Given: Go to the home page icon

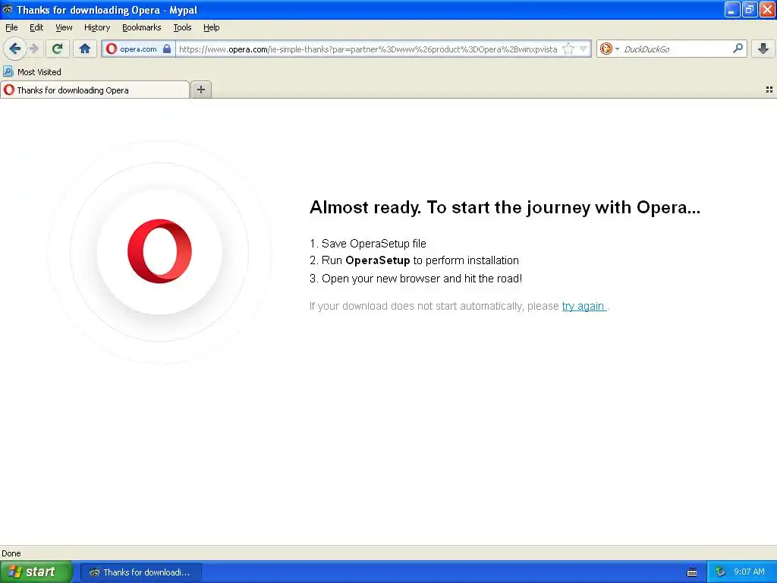Looking at the screenshot, I should pyautogui.click(x=85, y=49).
